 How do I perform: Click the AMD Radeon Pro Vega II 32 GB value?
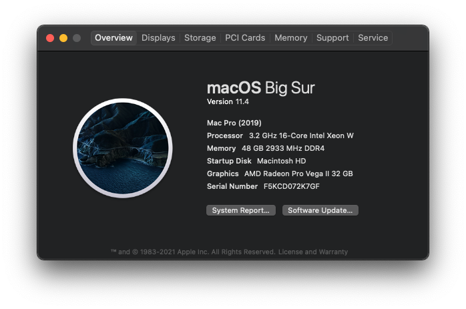298,174
